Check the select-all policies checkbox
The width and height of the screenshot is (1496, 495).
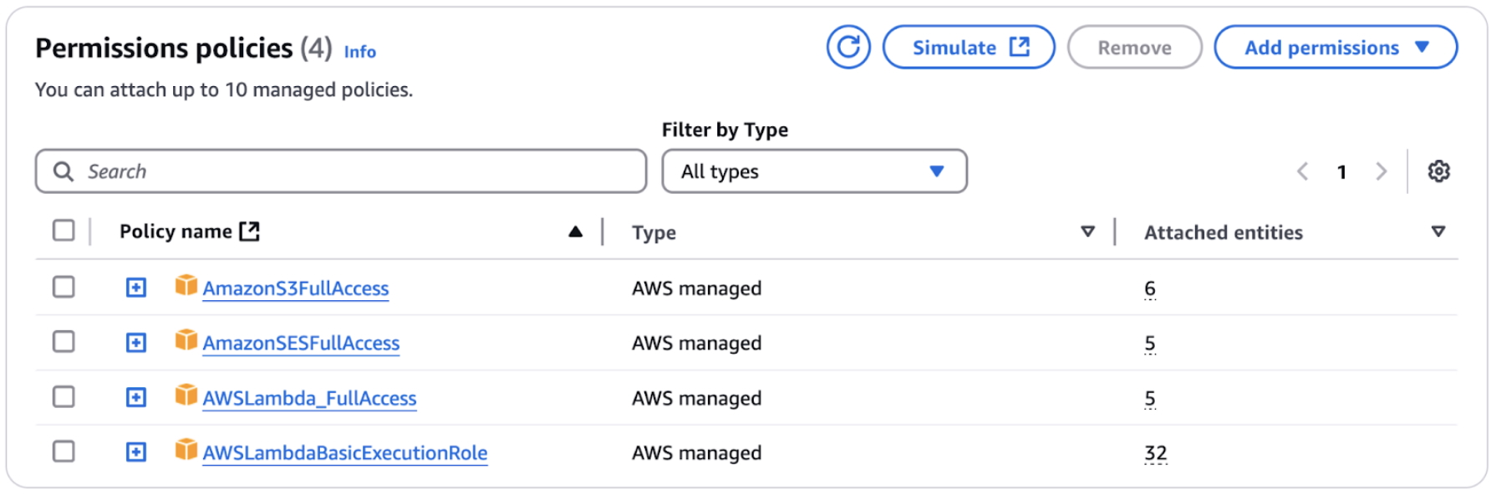pyautogui.click(x=64, y=230)
